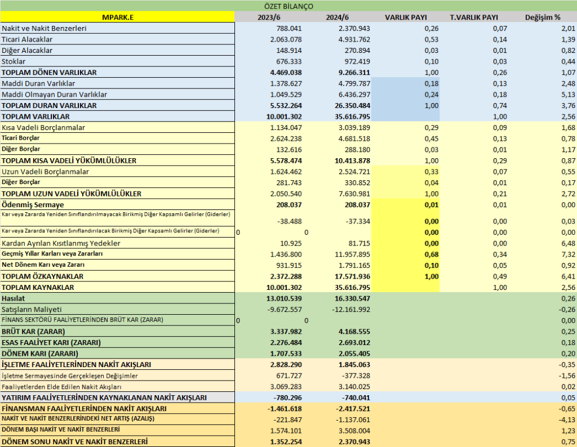
Task: Select the 2024/6 column header
Action: pos(337,17)
